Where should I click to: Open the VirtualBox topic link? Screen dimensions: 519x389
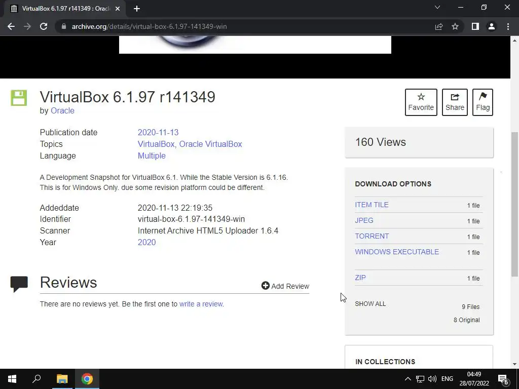(156, 144)
